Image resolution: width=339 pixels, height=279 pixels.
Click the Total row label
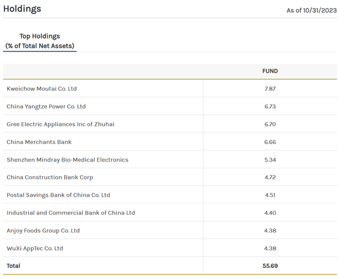pyautogui.click(x=14, y=266)
